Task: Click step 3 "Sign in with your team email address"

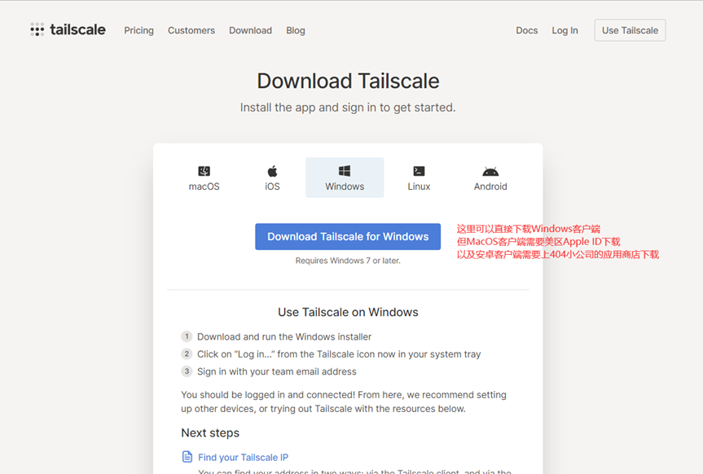Action: click(x=277, y=371)
